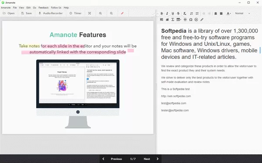Click the decrease indent icon

point(203,14)
